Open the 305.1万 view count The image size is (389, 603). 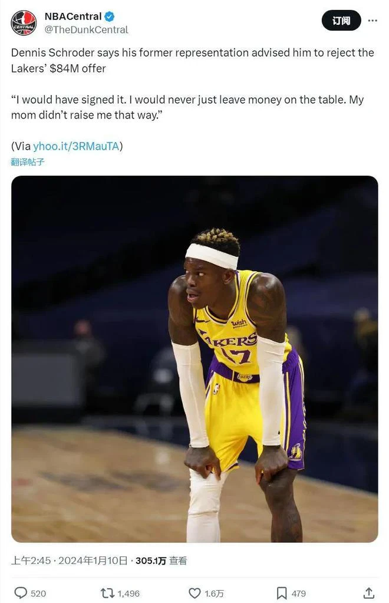point(151,561)
